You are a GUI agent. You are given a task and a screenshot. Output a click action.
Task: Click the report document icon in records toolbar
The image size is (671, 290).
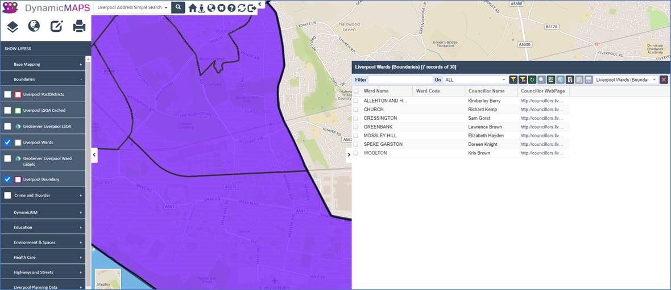tap(570, 80)
